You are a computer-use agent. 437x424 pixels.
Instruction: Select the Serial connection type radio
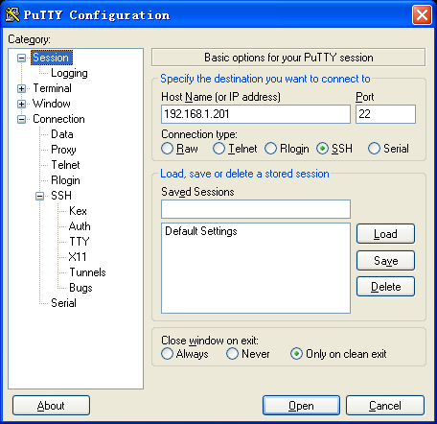374,149
